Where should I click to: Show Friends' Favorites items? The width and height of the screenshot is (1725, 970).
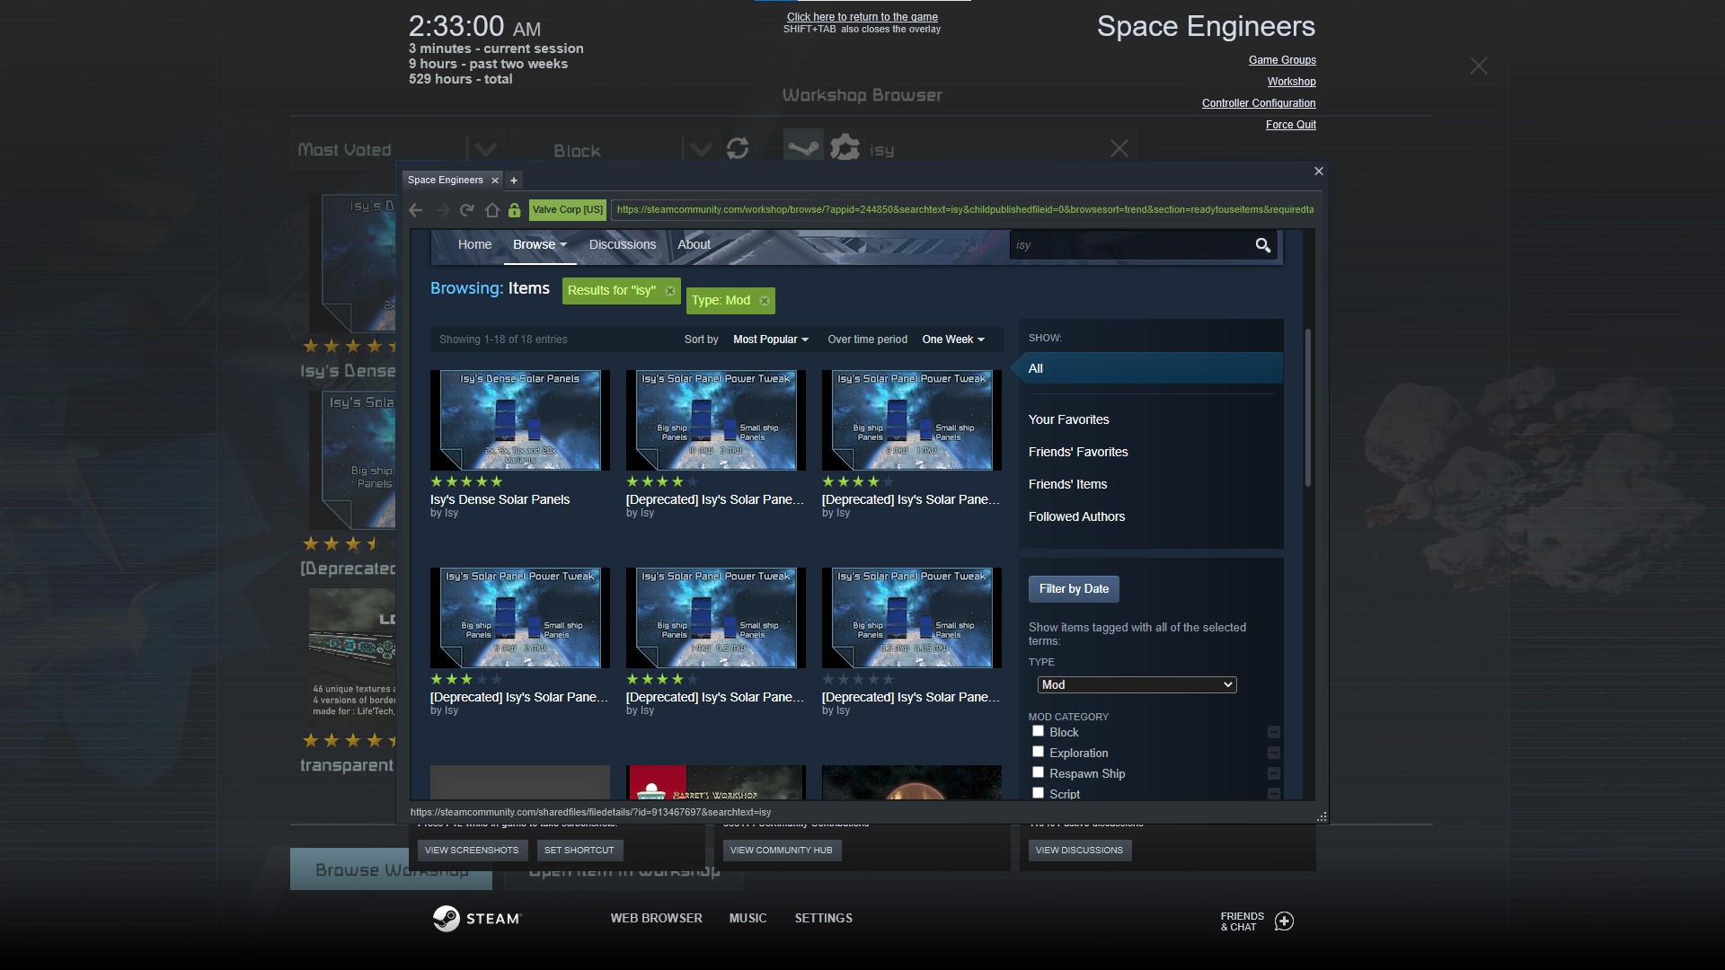pos(1078,452)
